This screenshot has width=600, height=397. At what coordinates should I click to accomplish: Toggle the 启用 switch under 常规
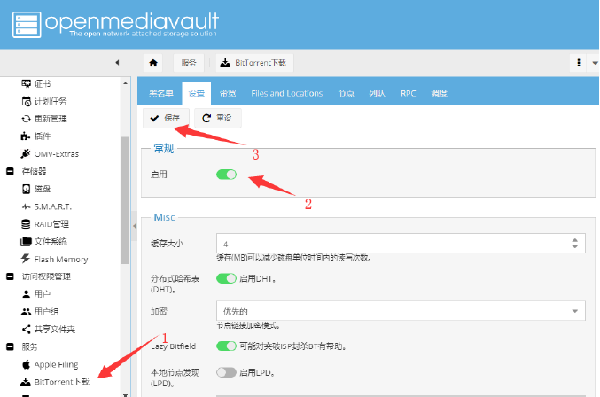(x=227, y=175)
